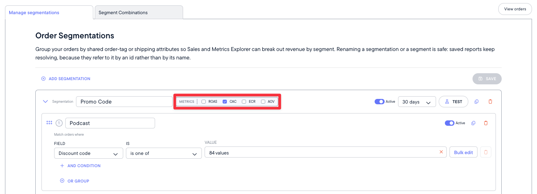
Task: Enable the ECR metric checkbox
Action: [244, 102]
